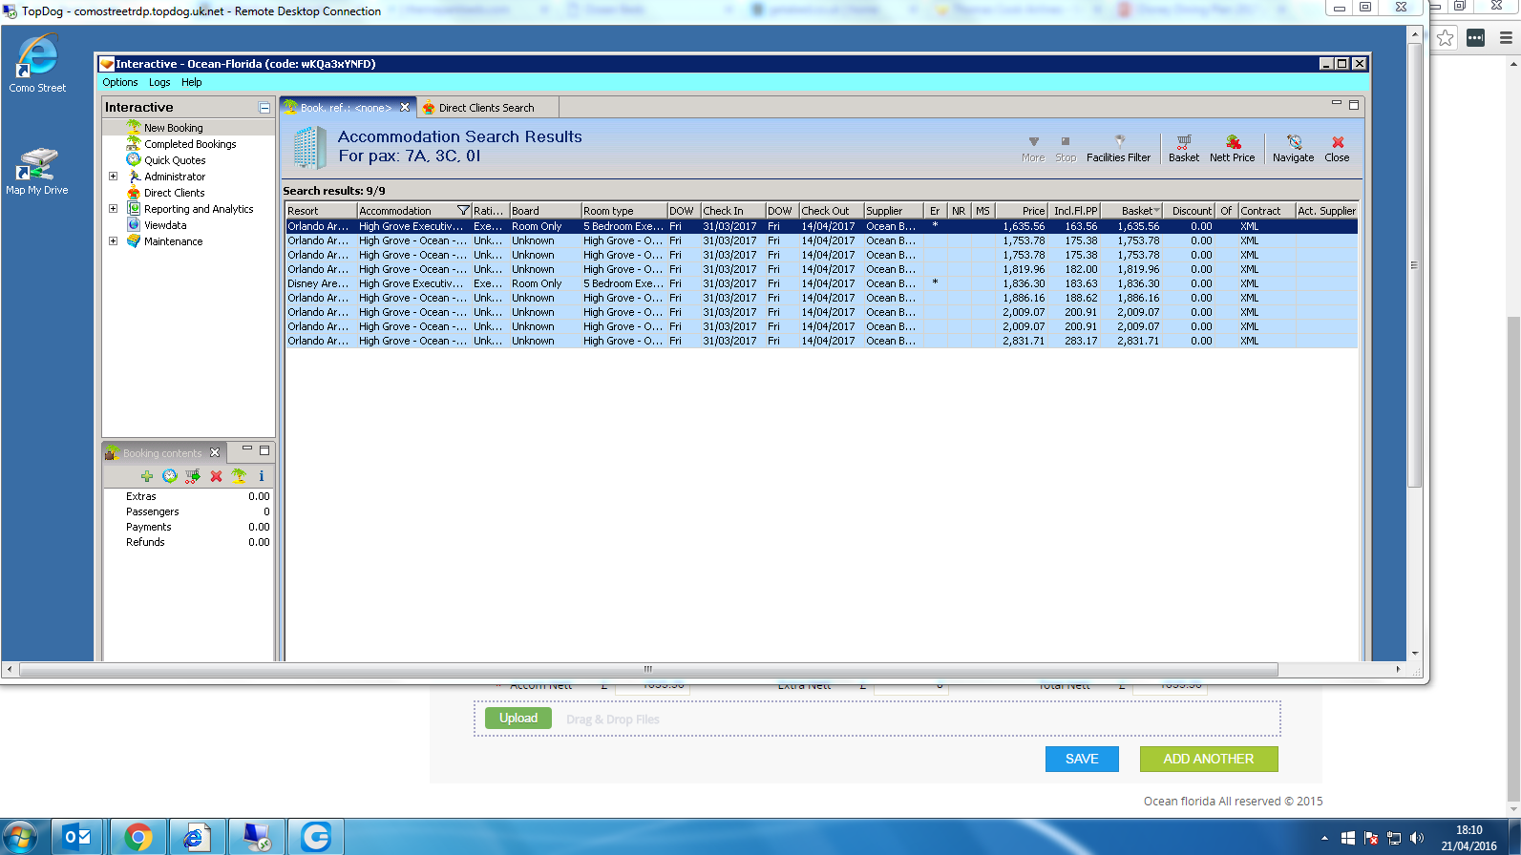Select the result row priced 1,819.96
This screenshot has width=1521, height=855.
click(821, 269)
